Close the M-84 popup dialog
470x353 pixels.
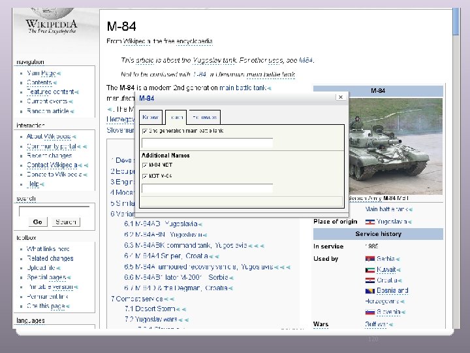click(341, 97)
